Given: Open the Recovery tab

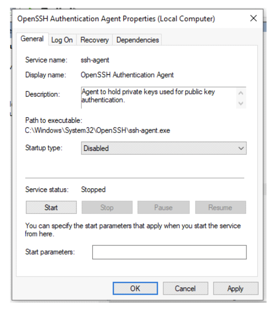Looking at the screenshot, I should coord(94,40).
